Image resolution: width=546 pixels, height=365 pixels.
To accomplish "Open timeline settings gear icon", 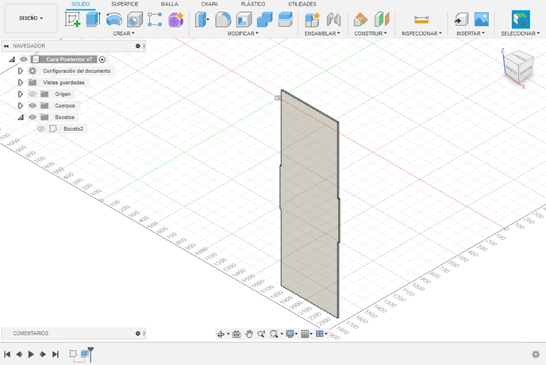I will (x=536, y=354).
